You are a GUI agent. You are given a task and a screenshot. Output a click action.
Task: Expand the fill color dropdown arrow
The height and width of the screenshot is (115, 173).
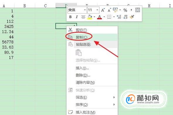tap(94, 17)
